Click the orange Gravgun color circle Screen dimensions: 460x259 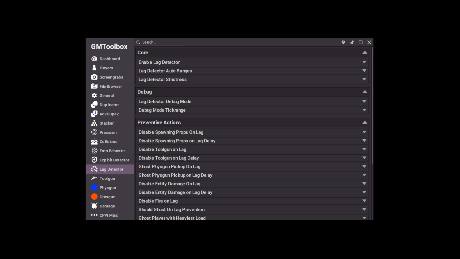click(x=94, y=197)
